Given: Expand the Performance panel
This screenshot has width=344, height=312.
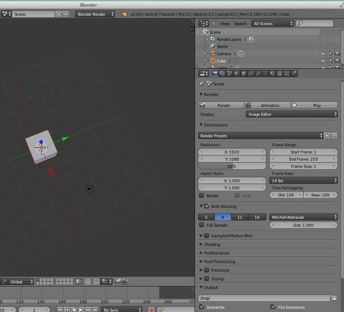Looking at the screenshot, I should pos(201,253).
